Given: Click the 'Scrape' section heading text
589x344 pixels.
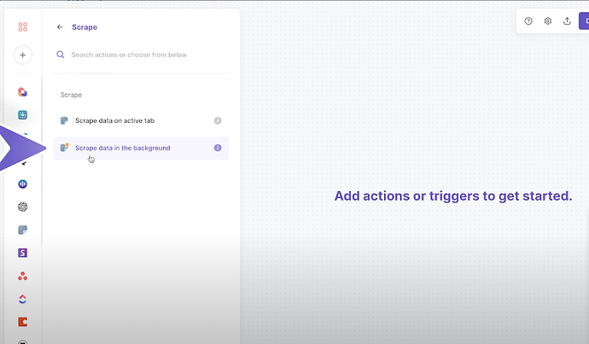Looking at the screenshot, I should click(71, 95).
